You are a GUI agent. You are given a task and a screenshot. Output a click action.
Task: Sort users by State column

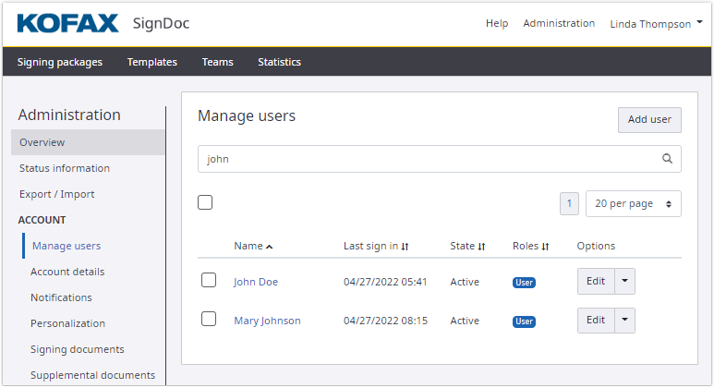(x=481, y=247)
